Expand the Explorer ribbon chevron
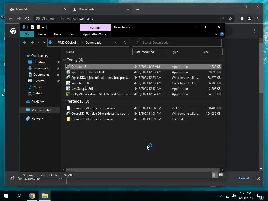 click(216, 34)
